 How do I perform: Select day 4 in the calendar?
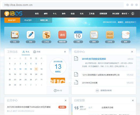(x=26, y=64)
